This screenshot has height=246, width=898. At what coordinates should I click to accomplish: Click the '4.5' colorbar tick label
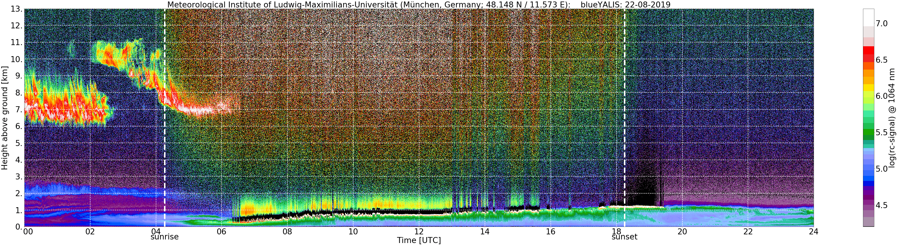click(x=882, y=205)
